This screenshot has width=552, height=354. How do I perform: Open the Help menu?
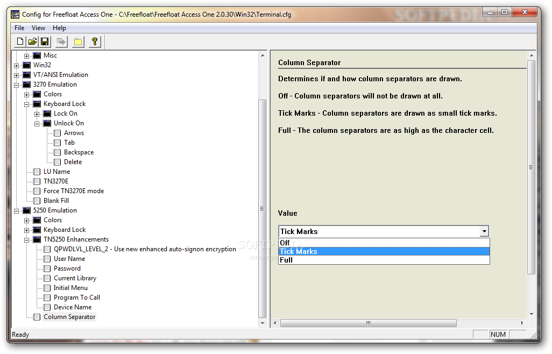pos(60,28)
